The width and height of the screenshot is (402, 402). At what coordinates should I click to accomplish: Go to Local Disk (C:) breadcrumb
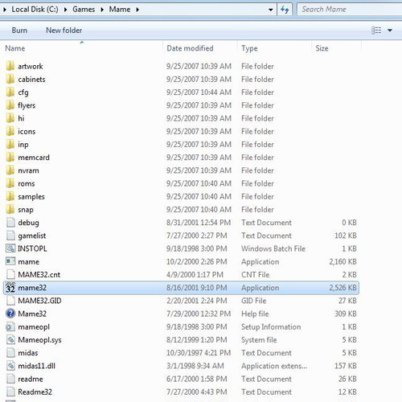(35, 10)
